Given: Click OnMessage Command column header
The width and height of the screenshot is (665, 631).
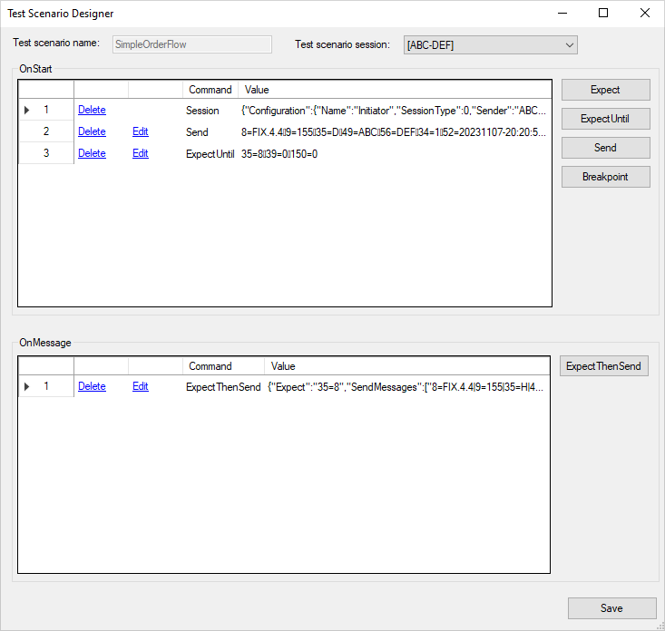Looking at the screenshot, I should pos(223,365).
